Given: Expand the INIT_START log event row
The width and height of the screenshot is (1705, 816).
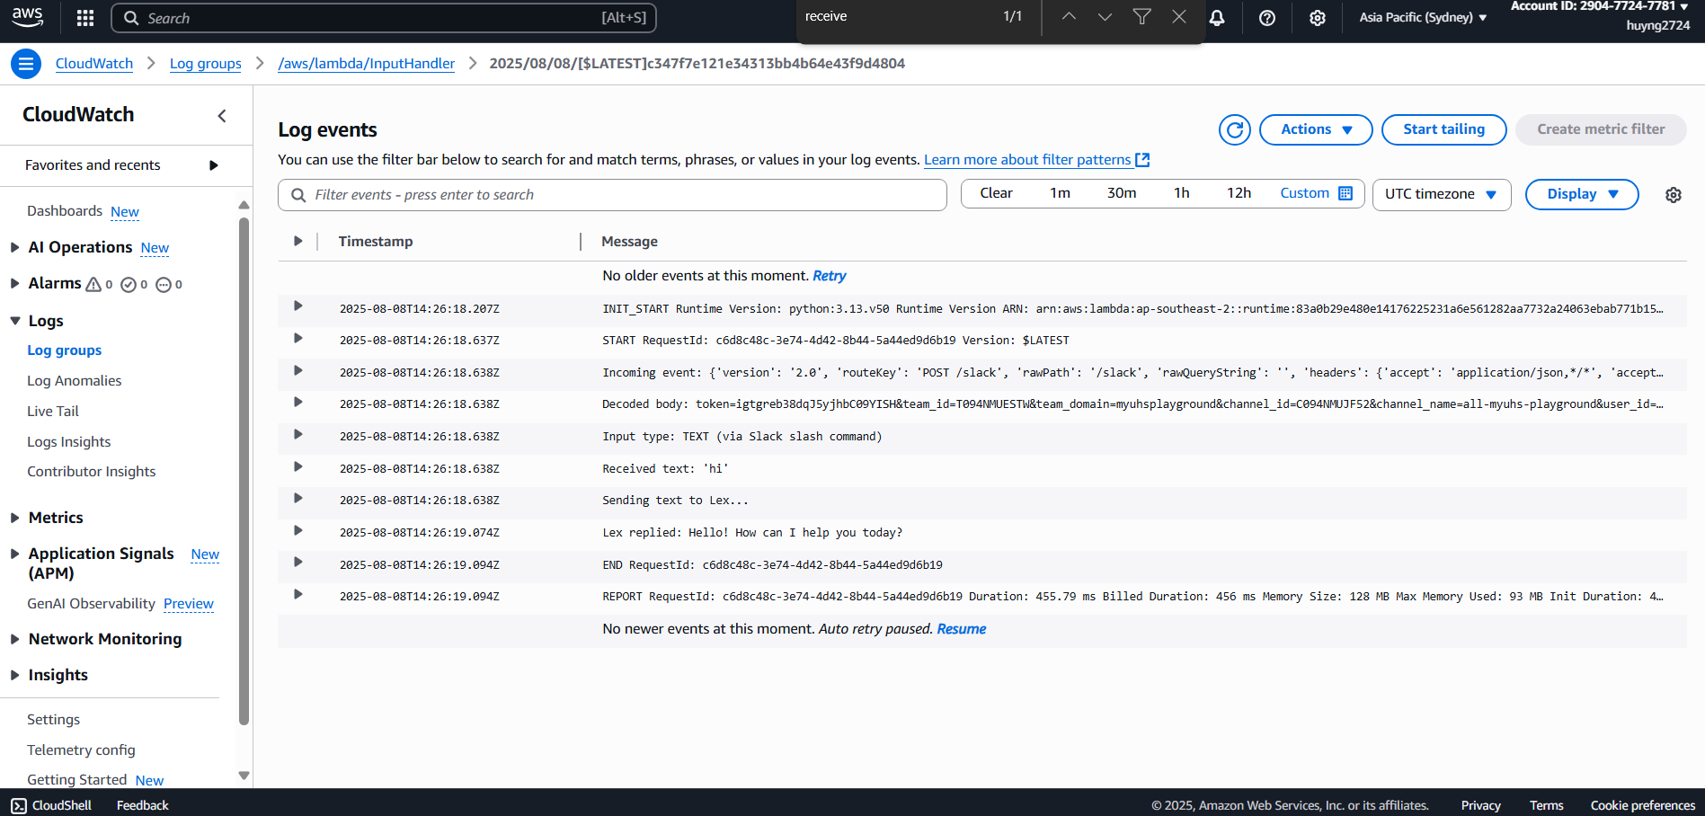Looking at the screenshot, I should [x=297, y=306].
